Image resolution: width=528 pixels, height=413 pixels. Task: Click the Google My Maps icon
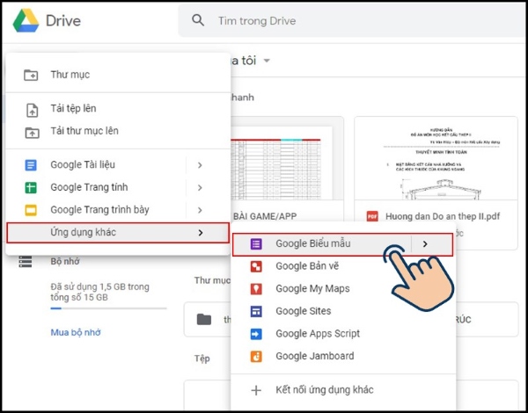pyautogui.click(x=256, y=288)
